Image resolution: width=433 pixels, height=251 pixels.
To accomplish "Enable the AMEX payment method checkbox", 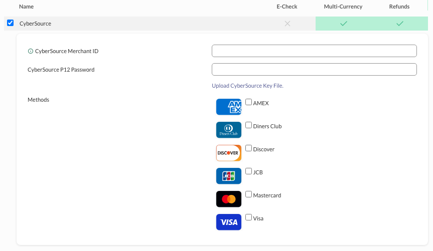I will (248, 102).
